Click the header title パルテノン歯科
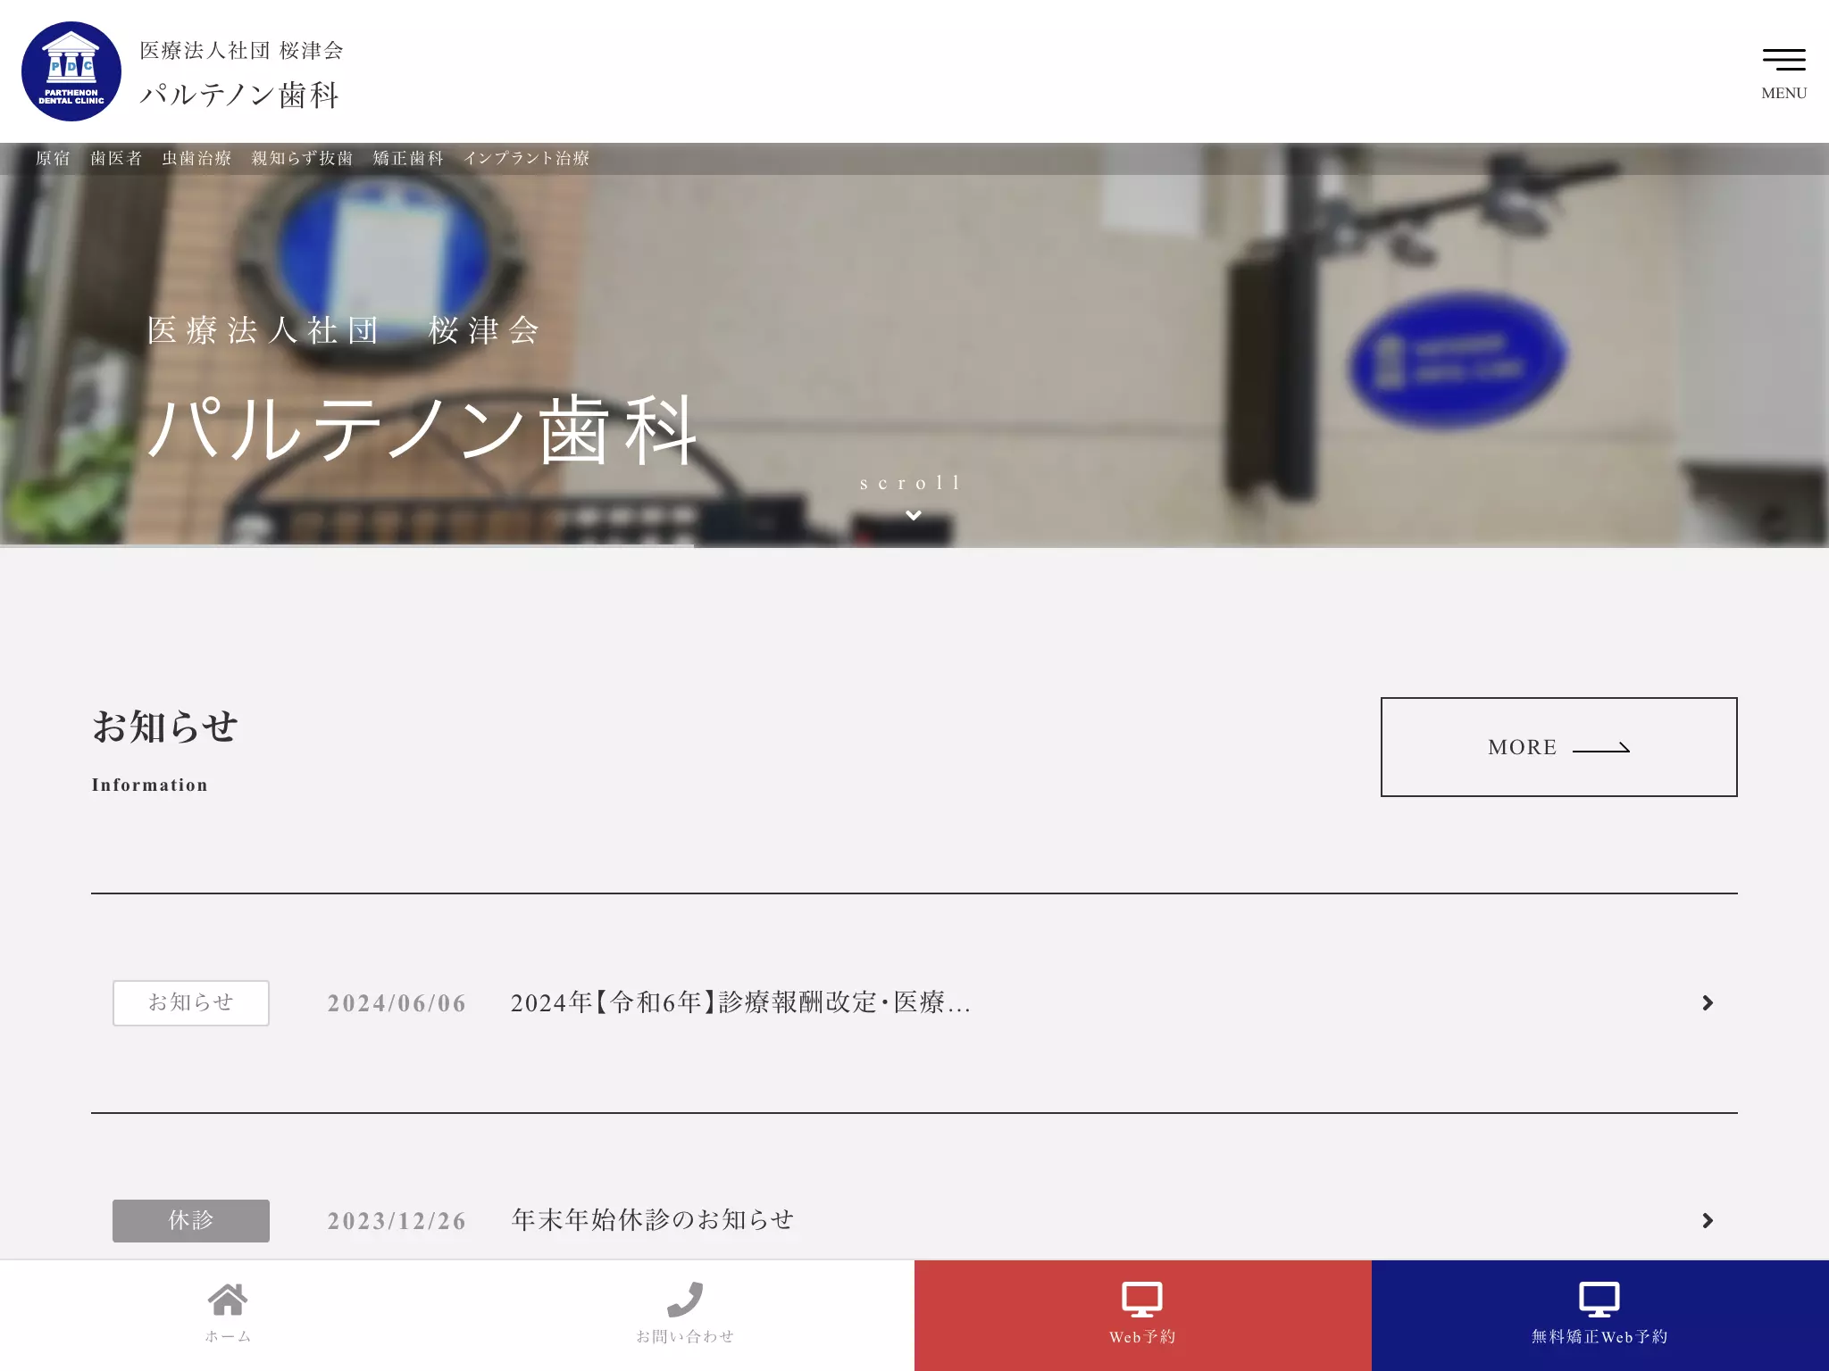 [x=239, y=95]
